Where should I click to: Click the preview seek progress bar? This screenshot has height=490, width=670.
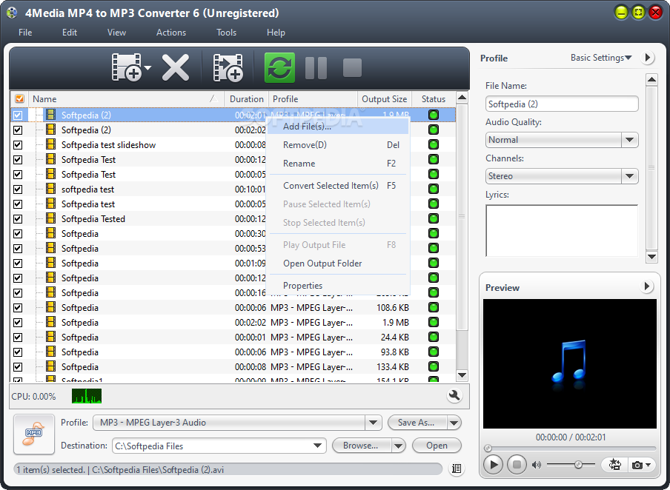[570, 448]
